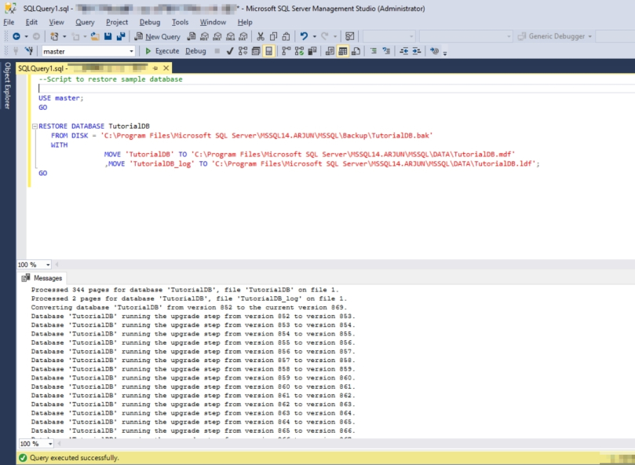Expand the Navigate Backward history dropdown

coord(27,36)
